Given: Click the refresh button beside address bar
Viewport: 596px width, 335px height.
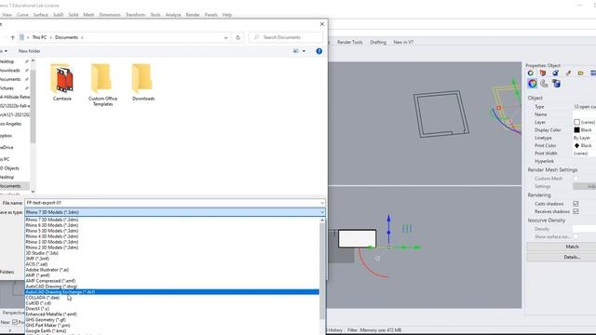Looking at the screenshot, I should (x=238, y=37).
